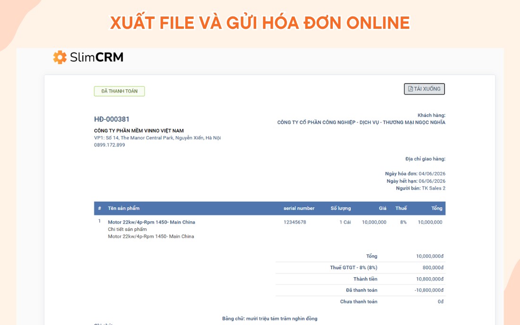This screenshot has width=520, height=325.
Task: Click invoice date 04/06/2026
Action: tap(432, 173)
